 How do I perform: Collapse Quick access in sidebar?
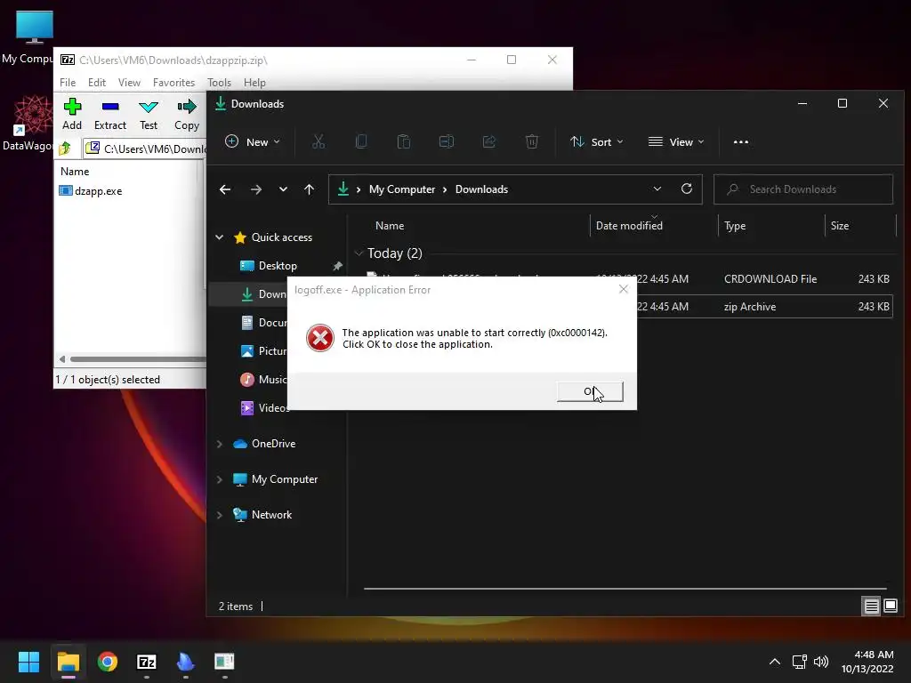click(220, 237)
